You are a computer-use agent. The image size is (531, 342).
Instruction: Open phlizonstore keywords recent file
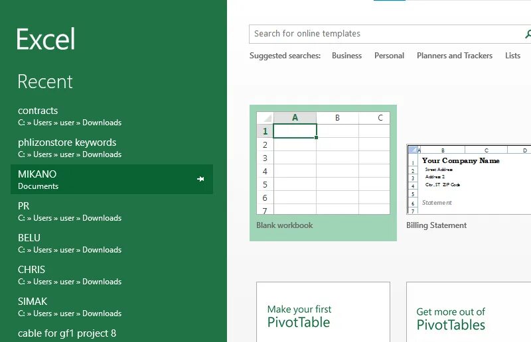point(112,148)
